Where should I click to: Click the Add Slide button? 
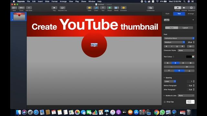29,8
